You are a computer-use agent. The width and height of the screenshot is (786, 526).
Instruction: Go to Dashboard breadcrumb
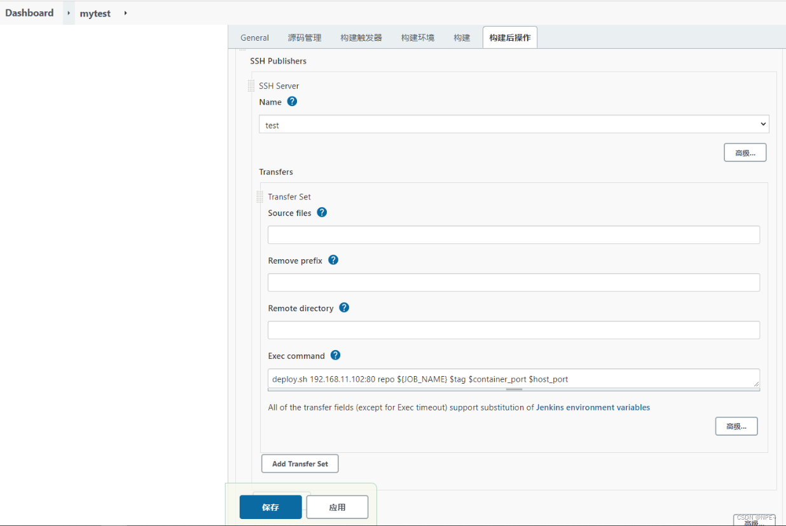29,13
